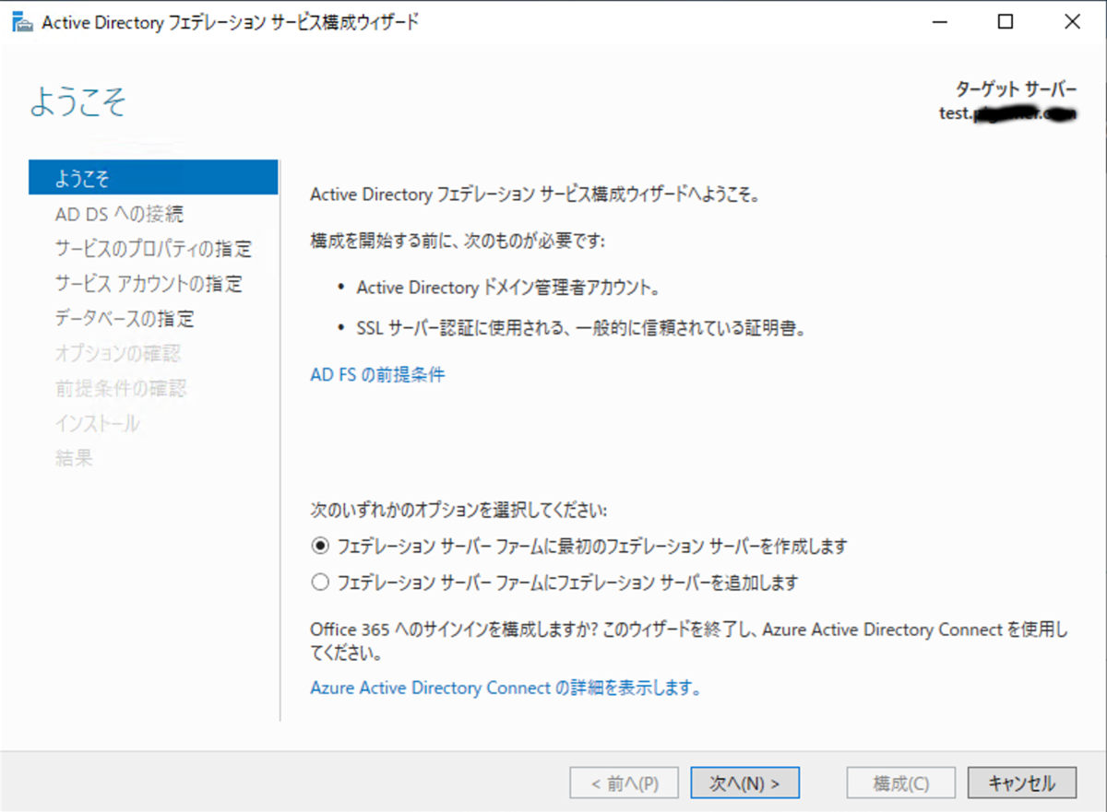Open the AD FS の前提条件 link
The height and width of the screenshot is (812, 1107).
376,374
